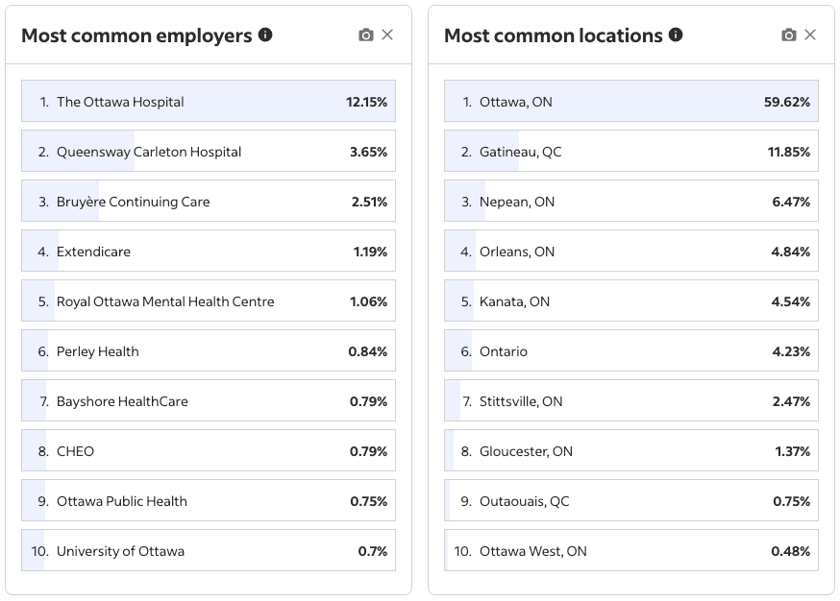This screenshot has height=601, width=840.
Task: Select Queensway Carleton Hospital row
Action: (x=208, y=152)
